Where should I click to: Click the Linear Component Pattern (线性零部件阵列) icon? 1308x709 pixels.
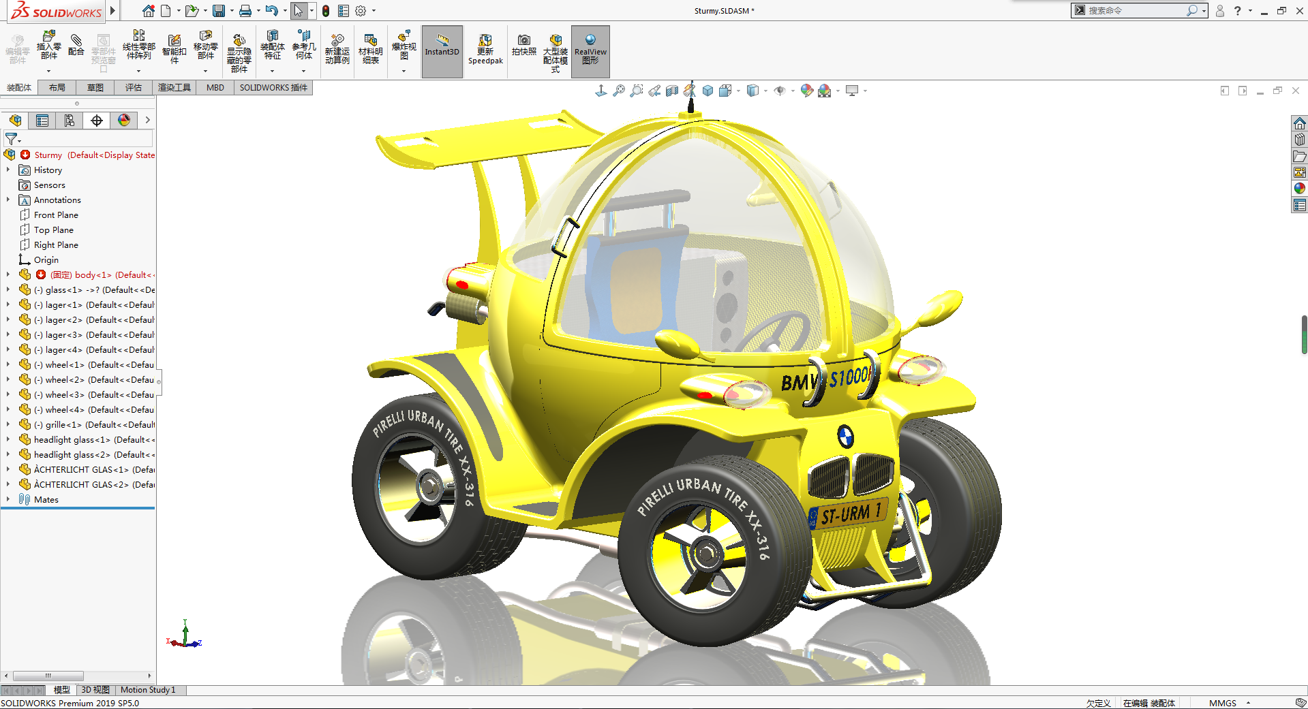(138, 46)
